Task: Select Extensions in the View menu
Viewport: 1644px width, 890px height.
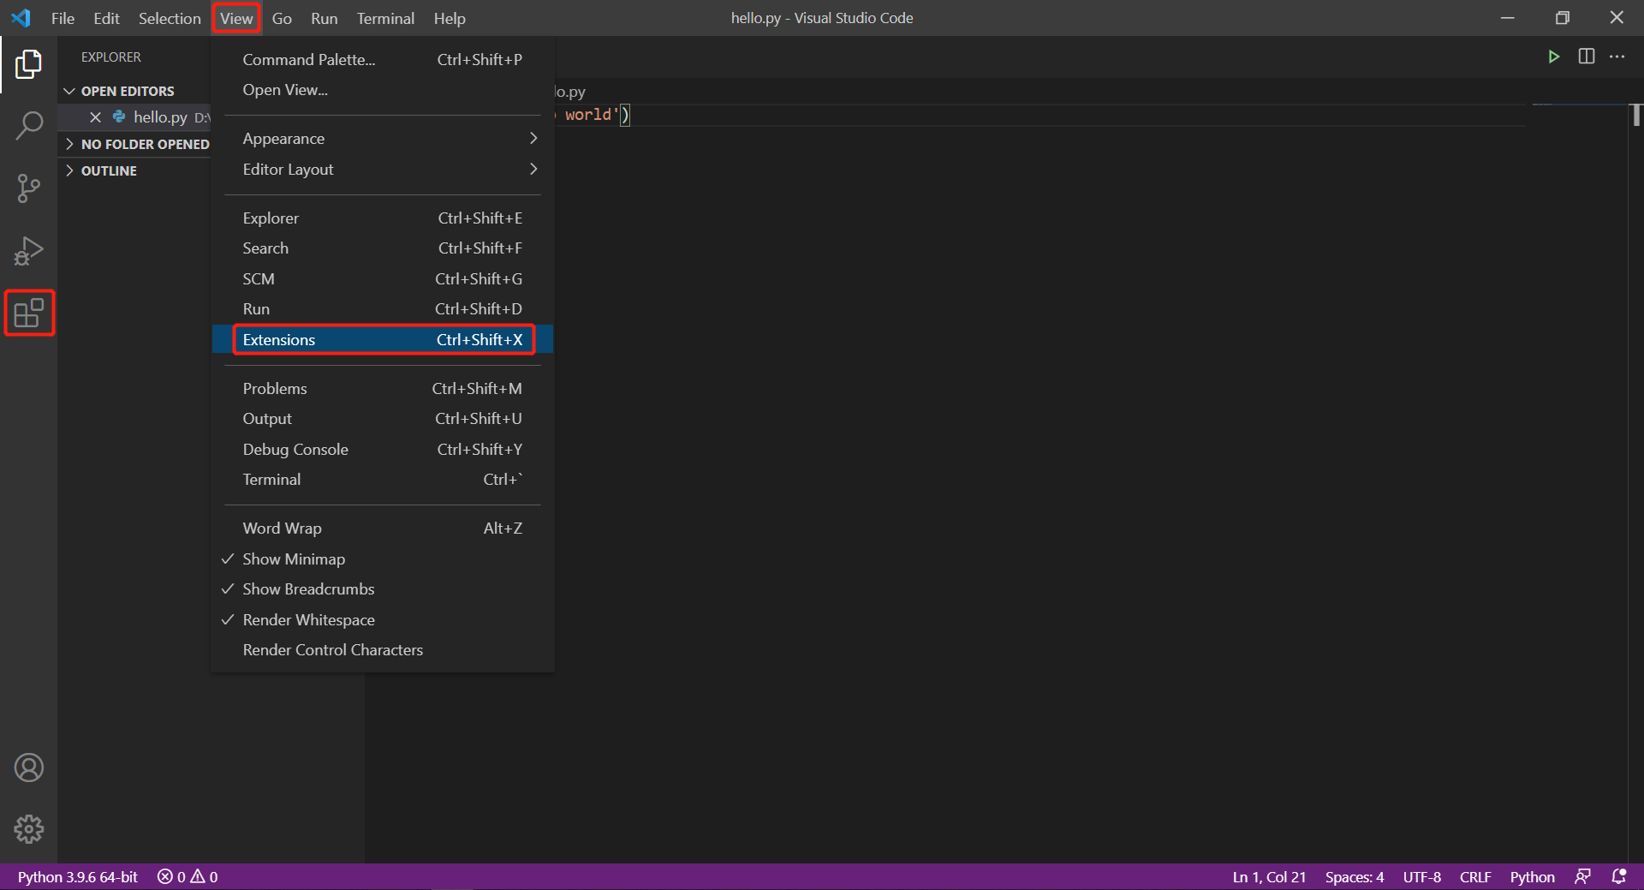Action: pyautogui.click(x=383, y=340)
